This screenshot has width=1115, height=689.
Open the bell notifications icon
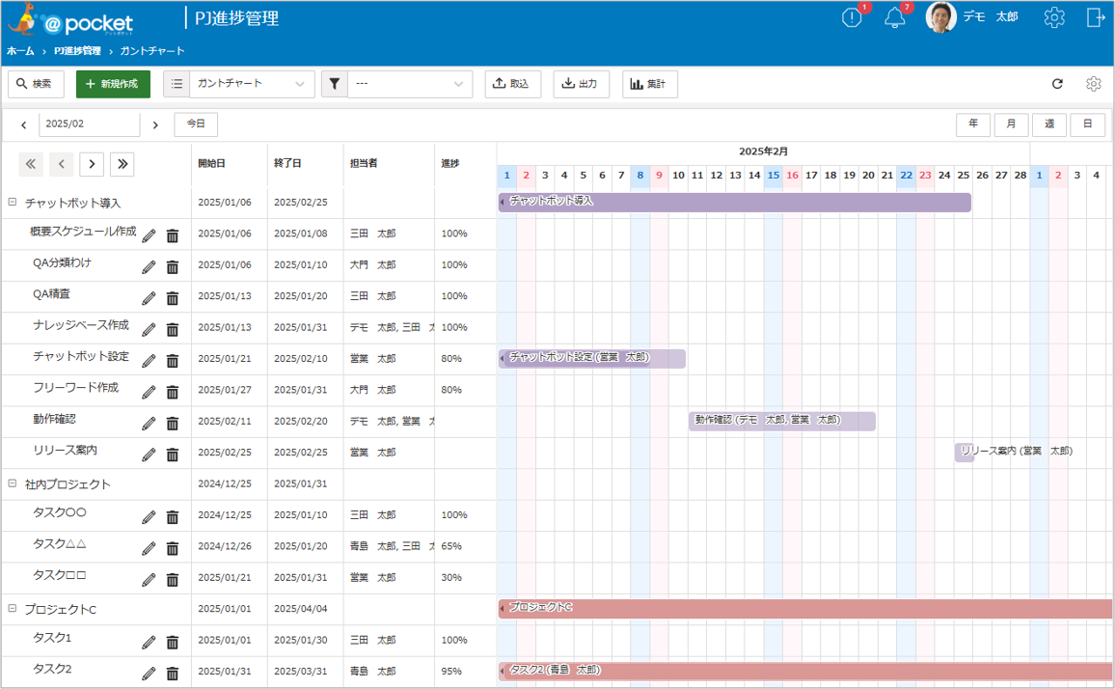[894, 17]
